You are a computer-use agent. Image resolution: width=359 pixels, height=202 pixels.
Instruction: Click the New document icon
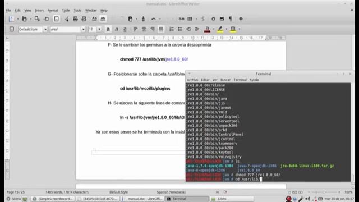(11, 19)
